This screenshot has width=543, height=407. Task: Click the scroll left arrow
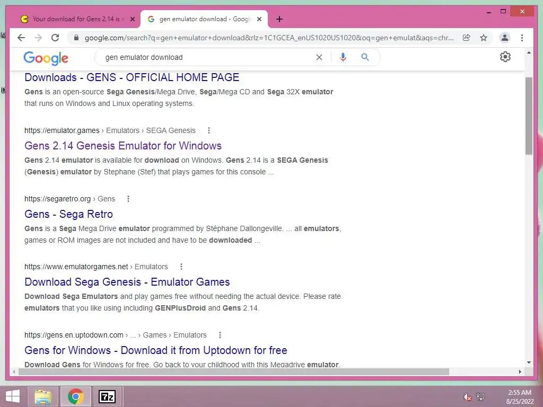coord(14,371)
